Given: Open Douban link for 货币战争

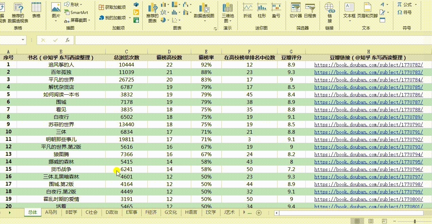Looking at the screenshot, I should pos(368,169).
